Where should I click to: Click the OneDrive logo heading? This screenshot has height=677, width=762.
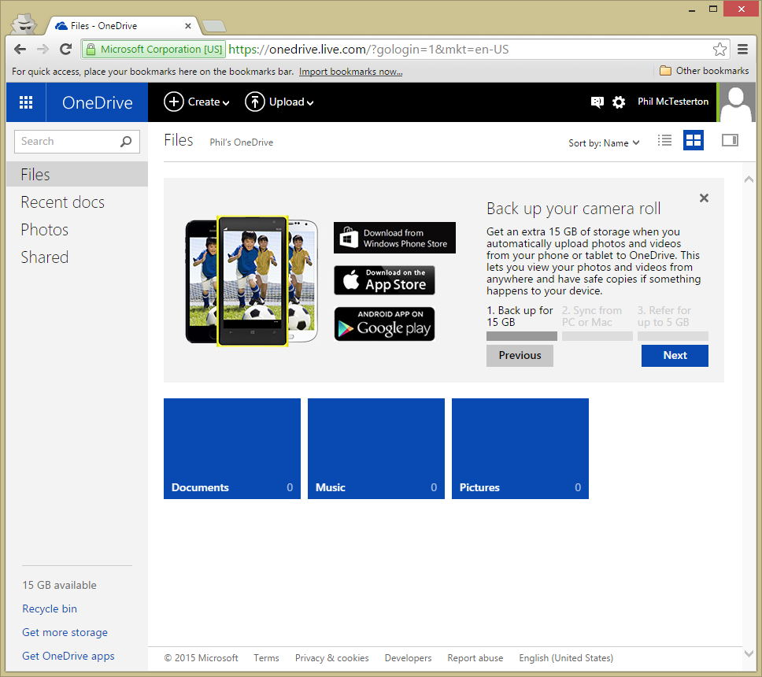[97, 102]
